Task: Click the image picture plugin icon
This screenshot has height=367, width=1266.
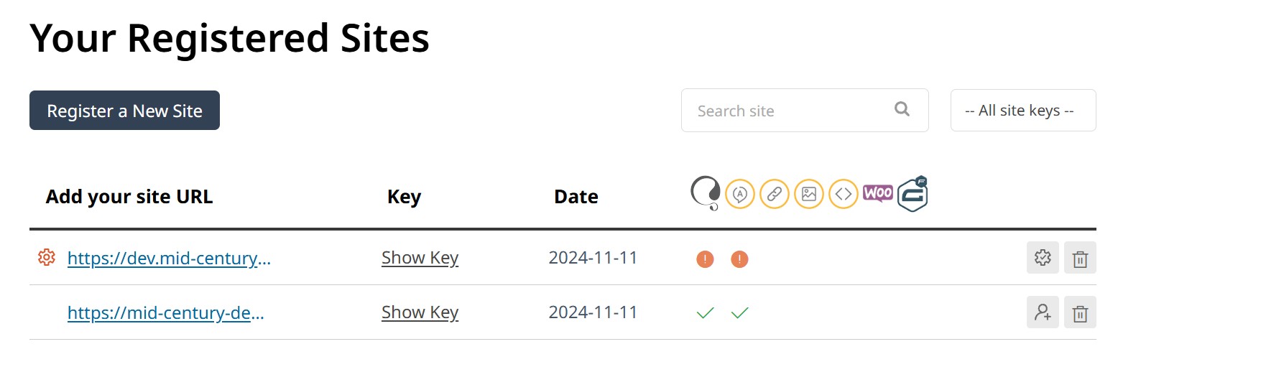Action: pyautogui.click(x=809, y=194)
